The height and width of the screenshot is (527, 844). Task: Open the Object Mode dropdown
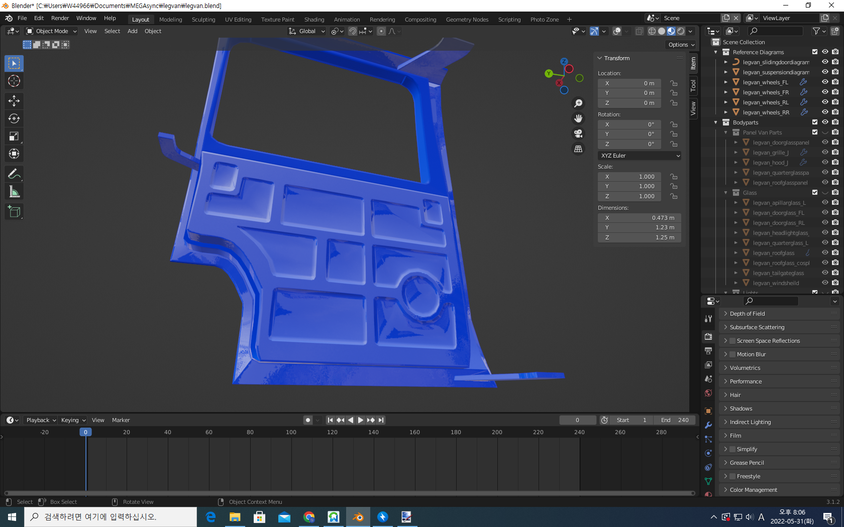tap(52, 31)
